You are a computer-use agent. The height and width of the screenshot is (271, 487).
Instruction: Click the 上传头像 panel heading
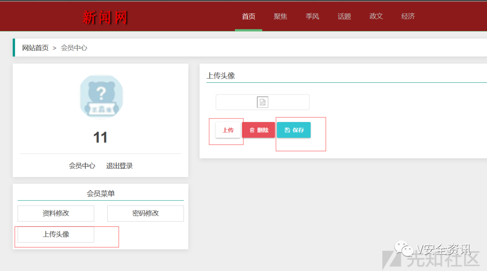coord(221,76)
